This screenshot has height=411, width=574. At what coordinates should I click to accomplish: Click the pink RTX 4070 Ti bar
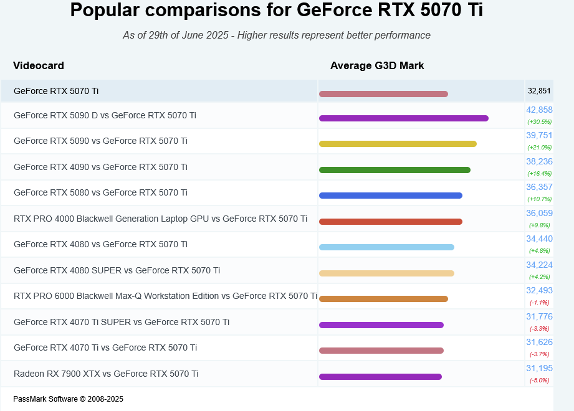tap(381, 351)
